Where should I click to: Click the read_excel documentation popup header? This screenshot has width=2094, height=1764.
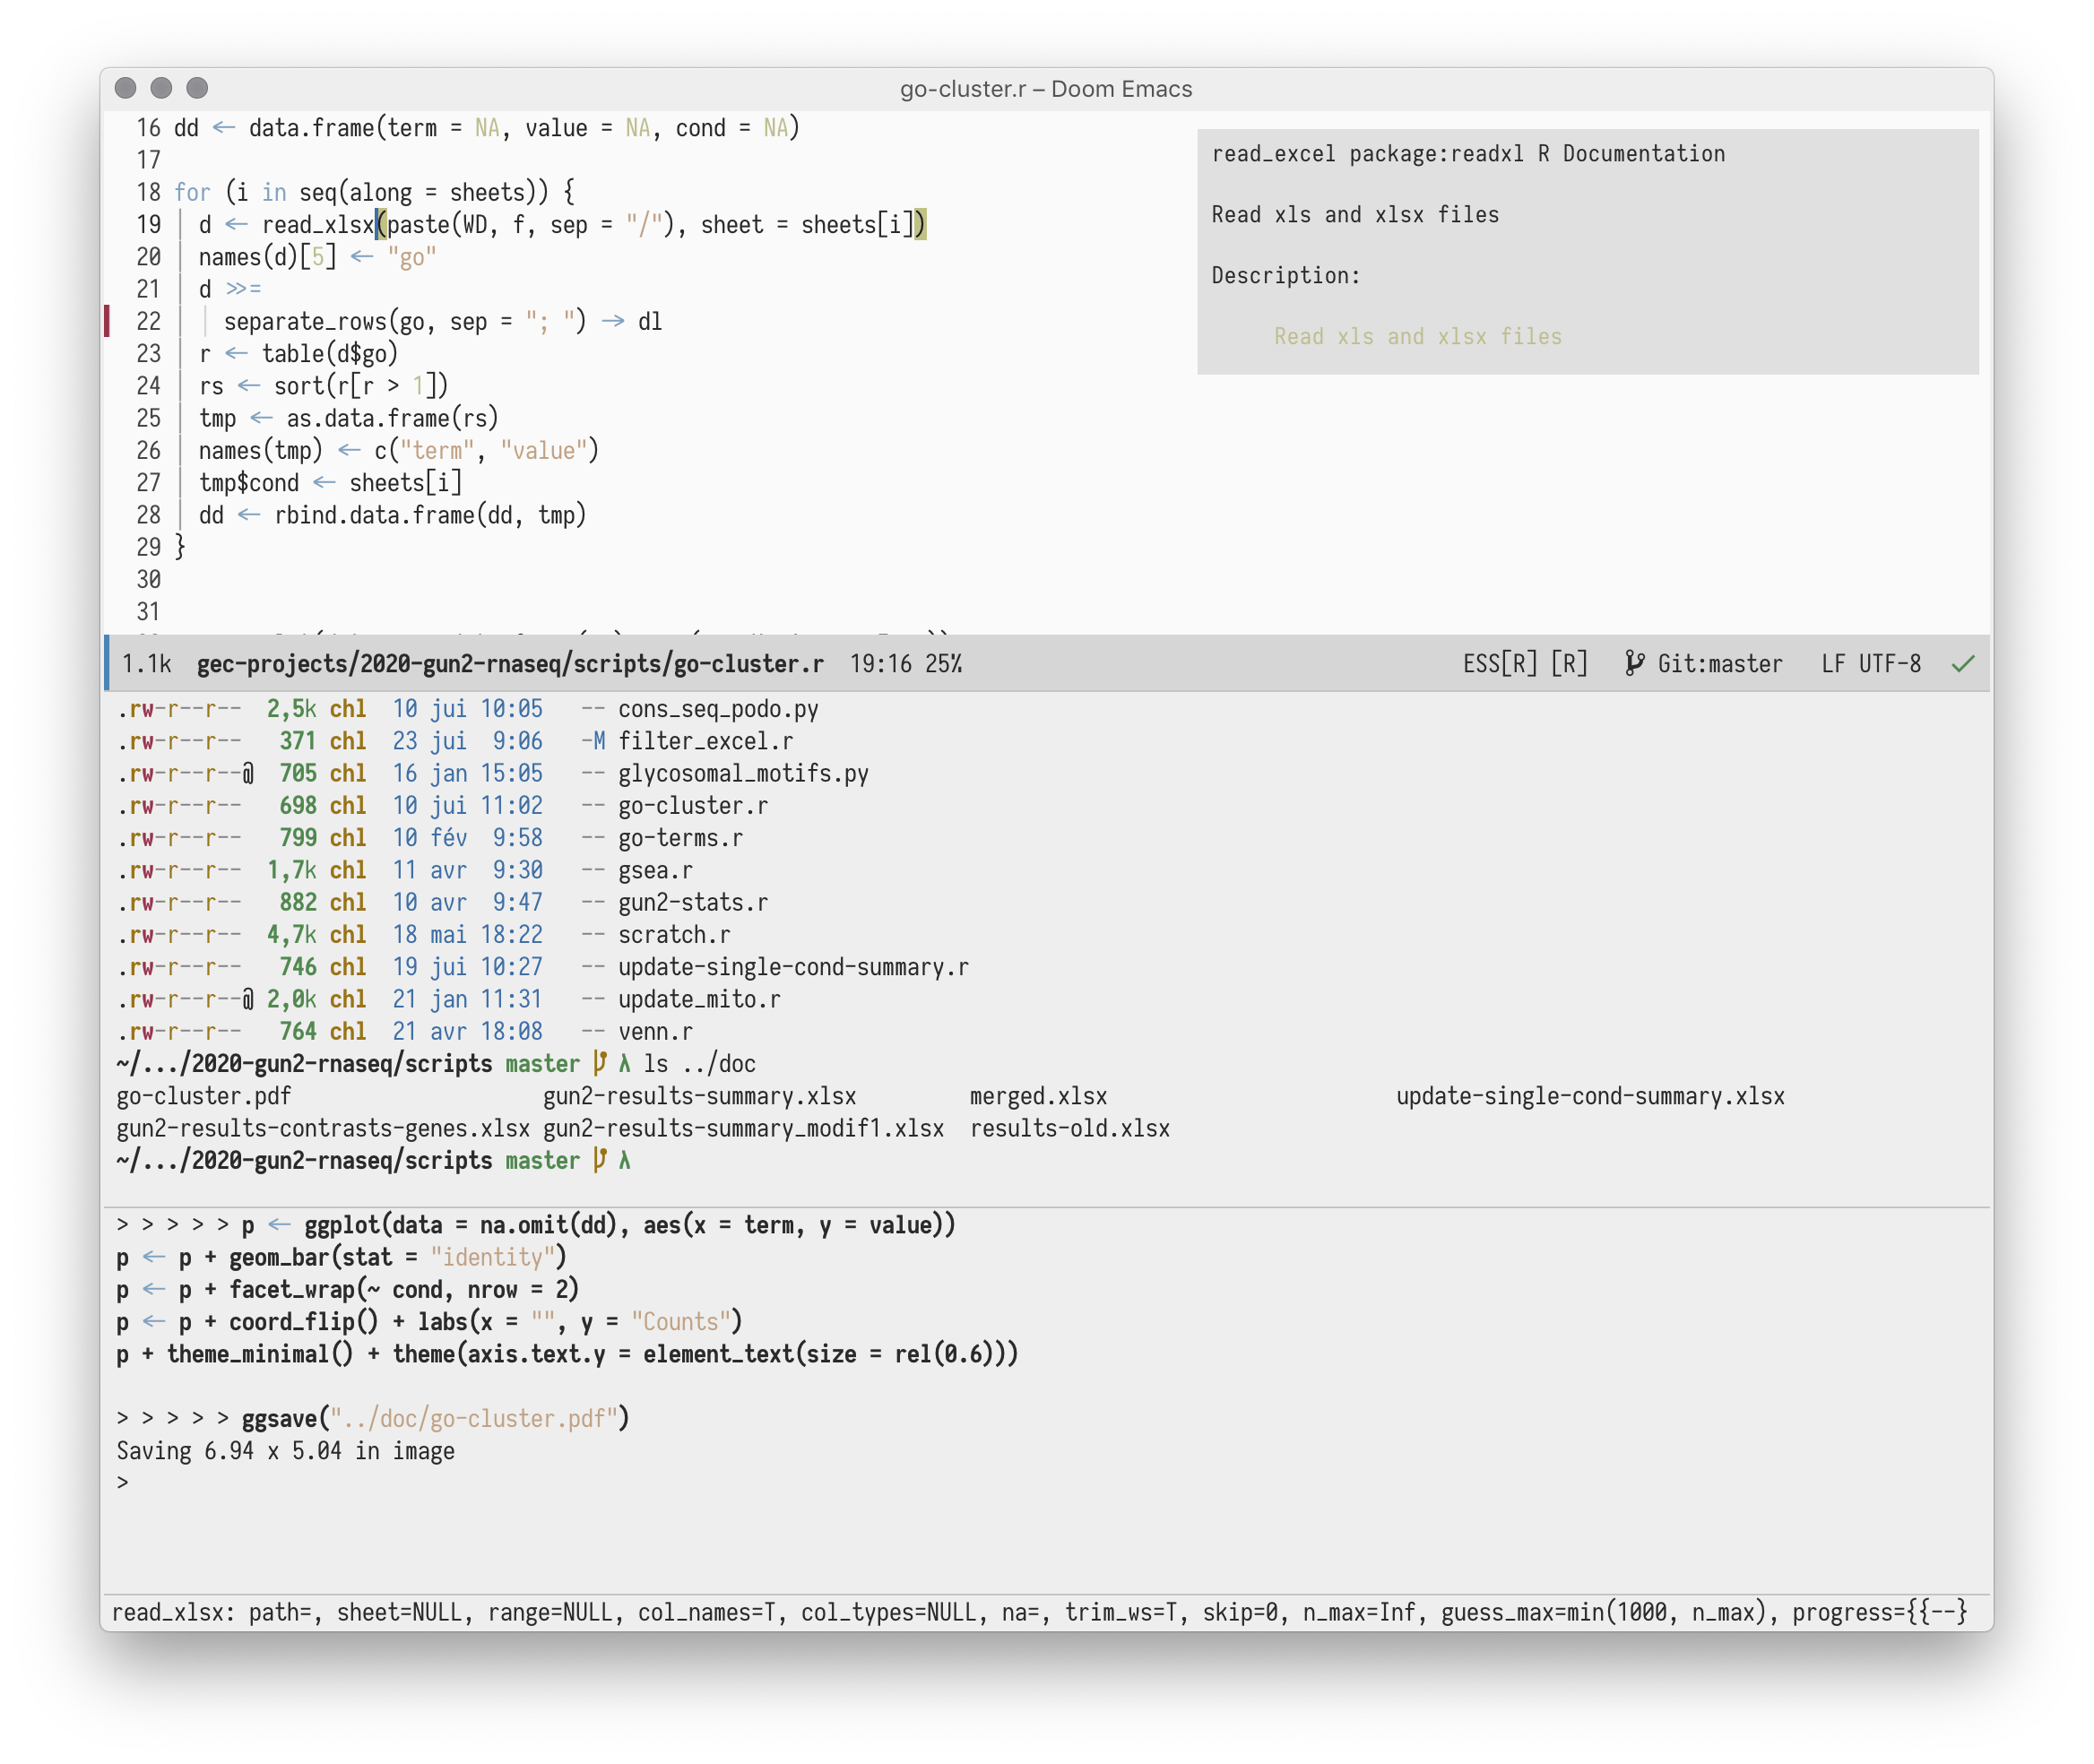click(1467, 154)
